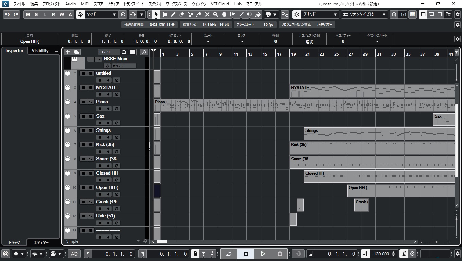
Task: Open the info line setup gear
Action: (457, 39)
